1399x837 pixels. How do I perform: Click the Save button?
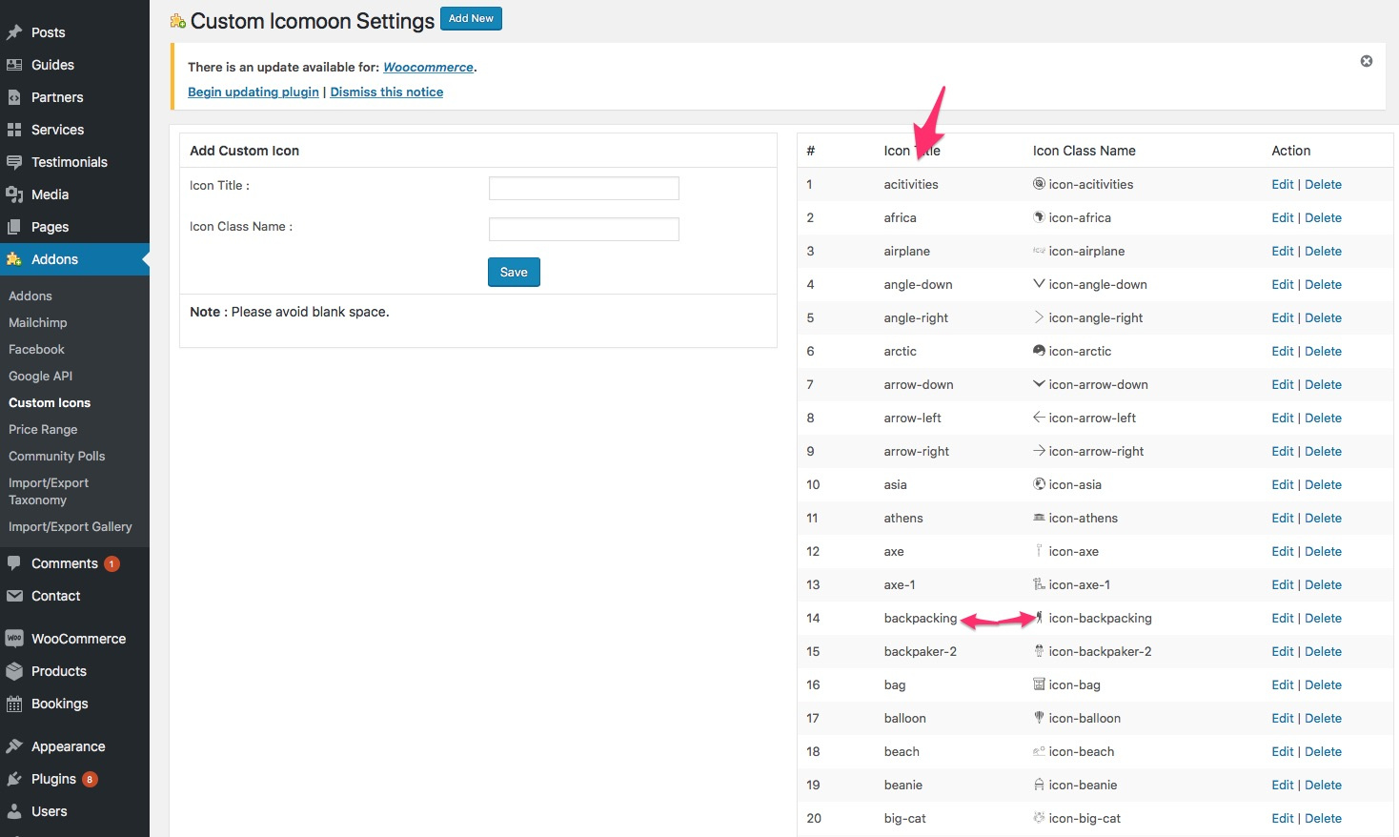tap(514, 272)
